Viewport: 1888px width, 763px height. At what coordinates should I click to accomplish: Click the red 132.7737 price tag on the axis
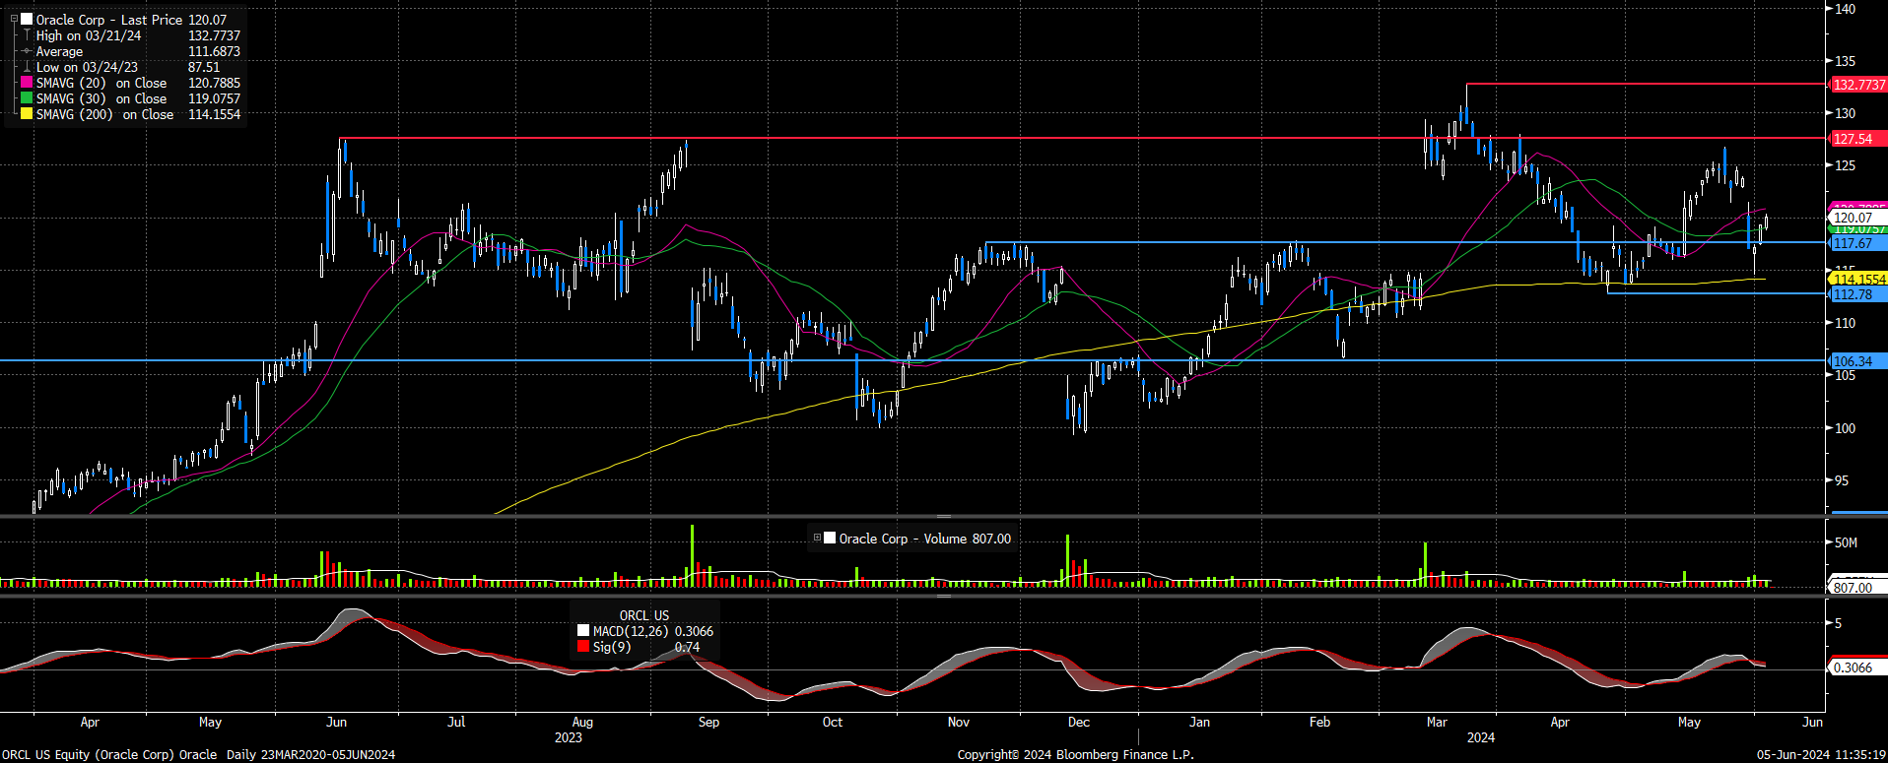(x=1858, y=85)
